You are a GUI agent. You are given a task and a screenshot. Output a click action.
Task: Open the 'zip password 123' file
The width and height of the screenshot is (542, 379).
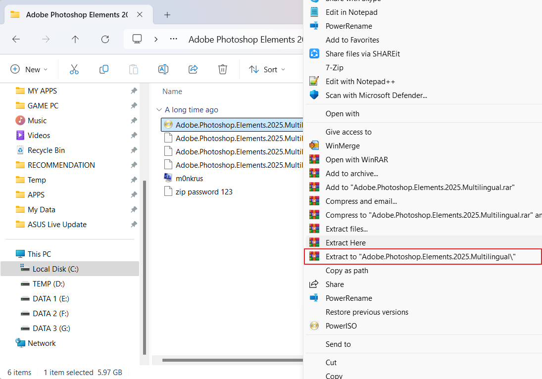pyautogui.click(x=204, y=191)
